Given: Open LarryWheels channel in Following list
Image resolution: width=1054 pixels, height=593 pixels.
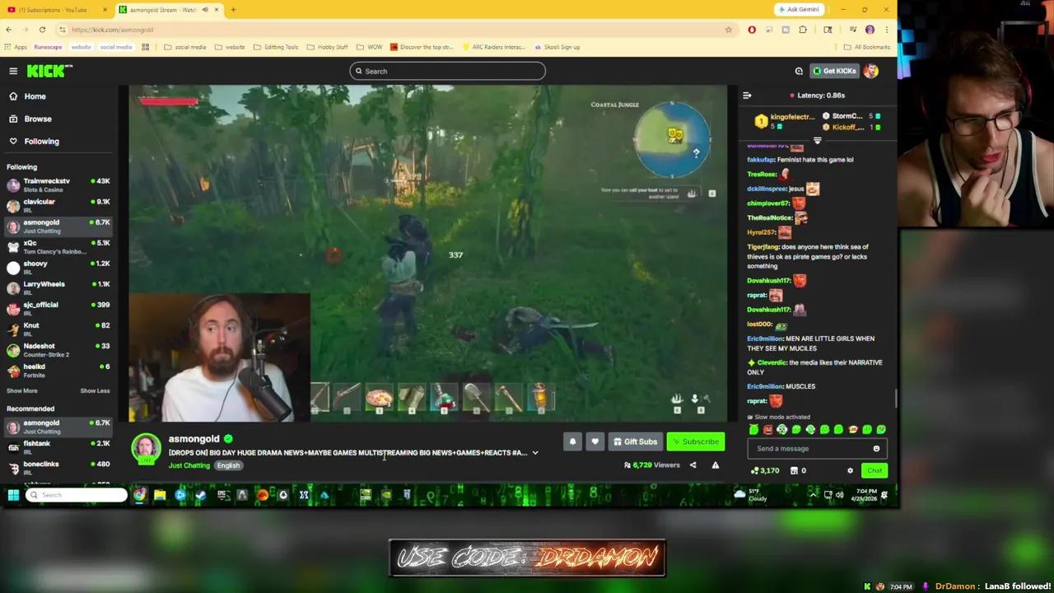Looking at the screenshot, I should [58, 287].
